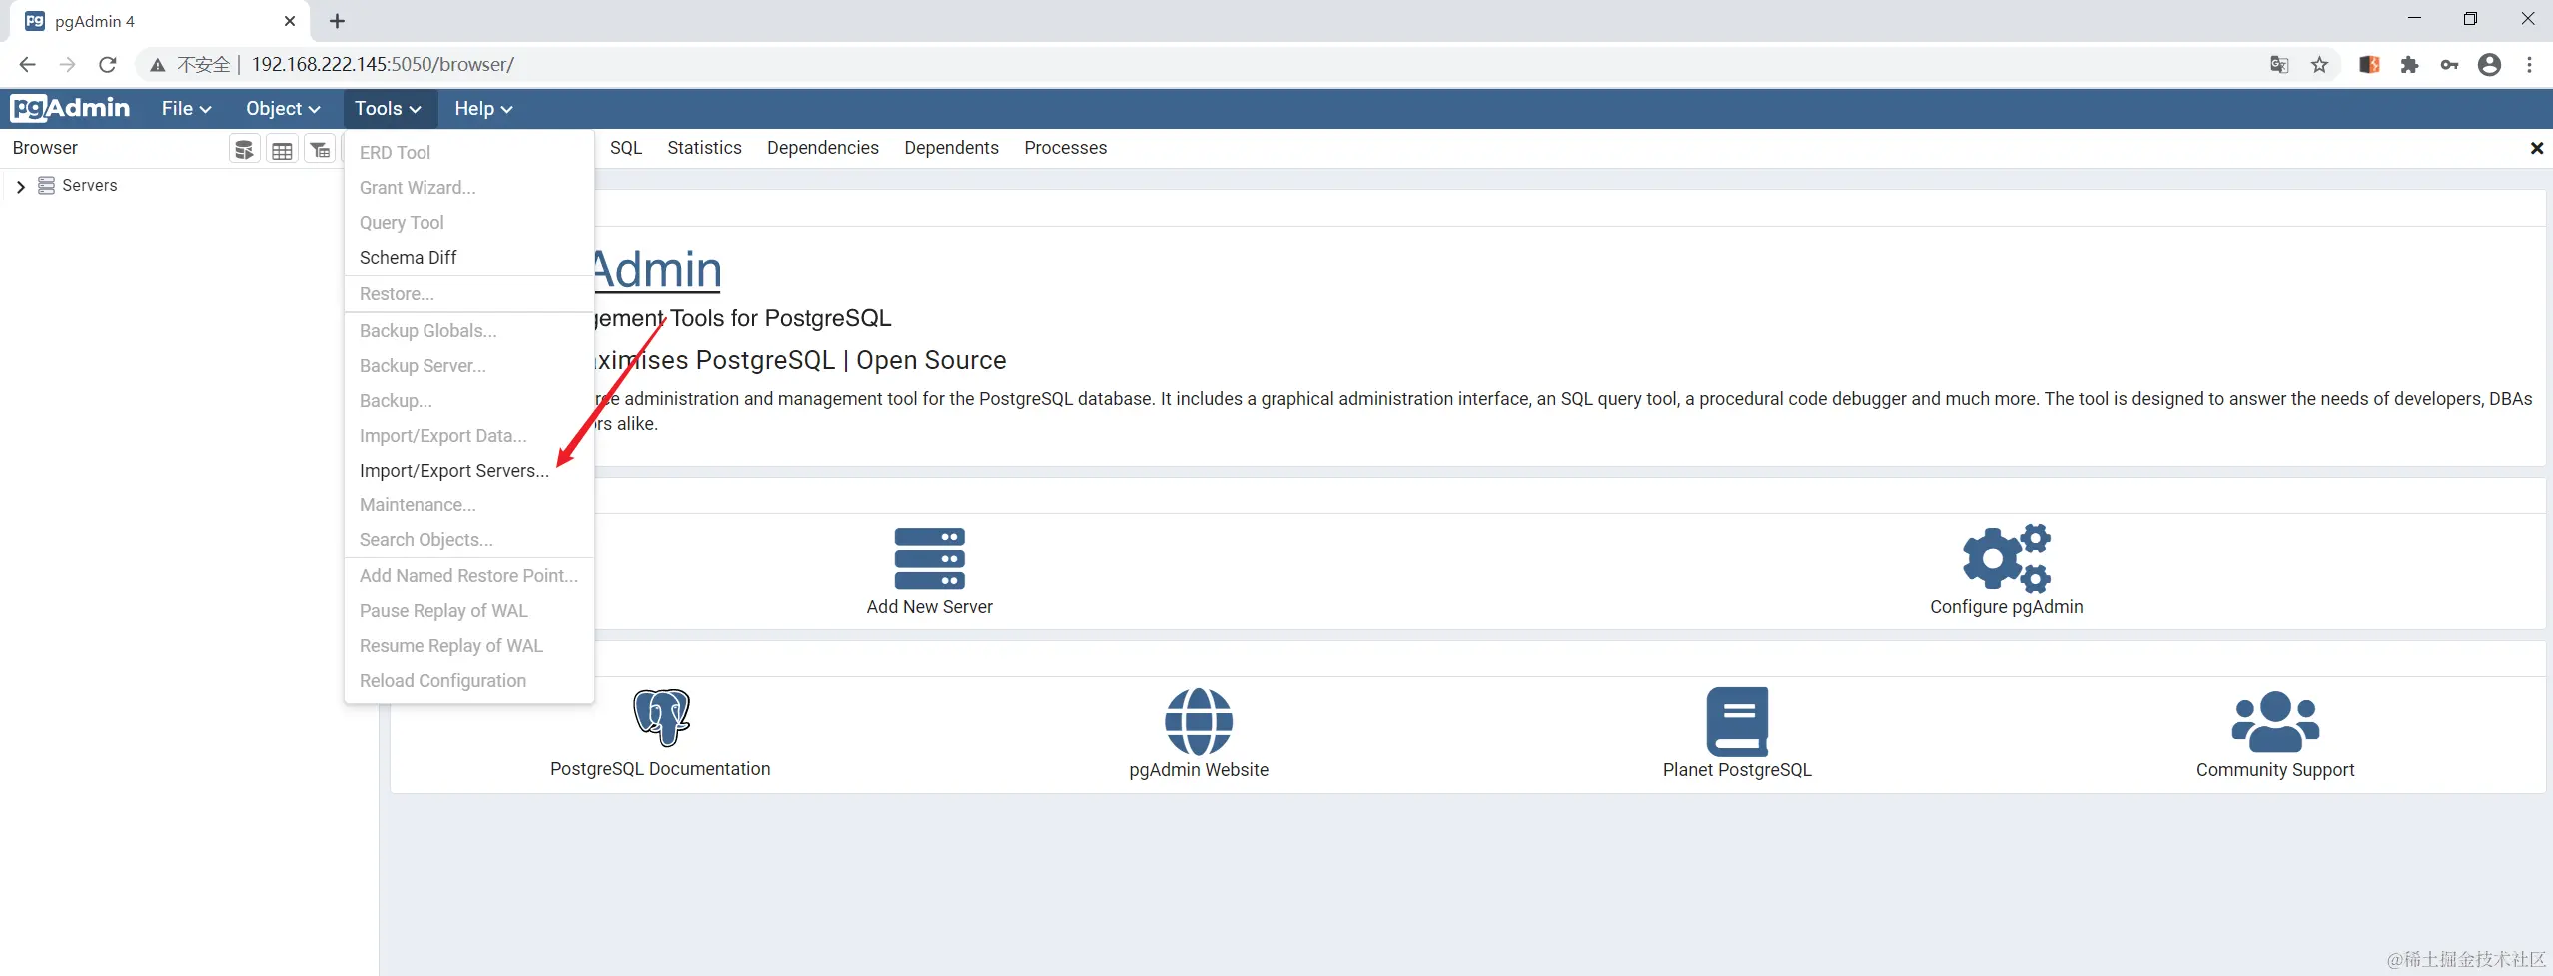Click the Servers stack icon in tree

[x=46, y=186]
